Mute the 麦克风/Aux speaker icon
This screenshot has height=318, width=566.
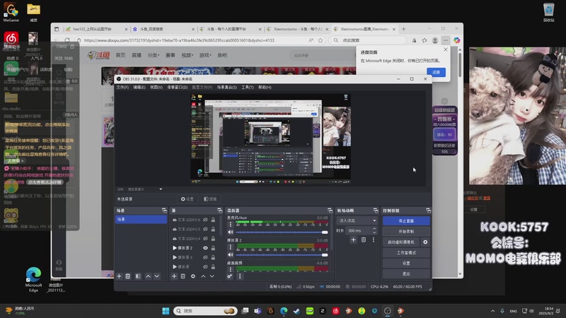point(231,232)
